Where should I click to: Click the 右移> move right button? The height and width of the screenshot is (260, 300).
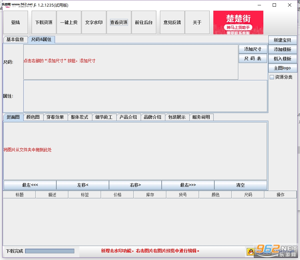click(135, 185)
